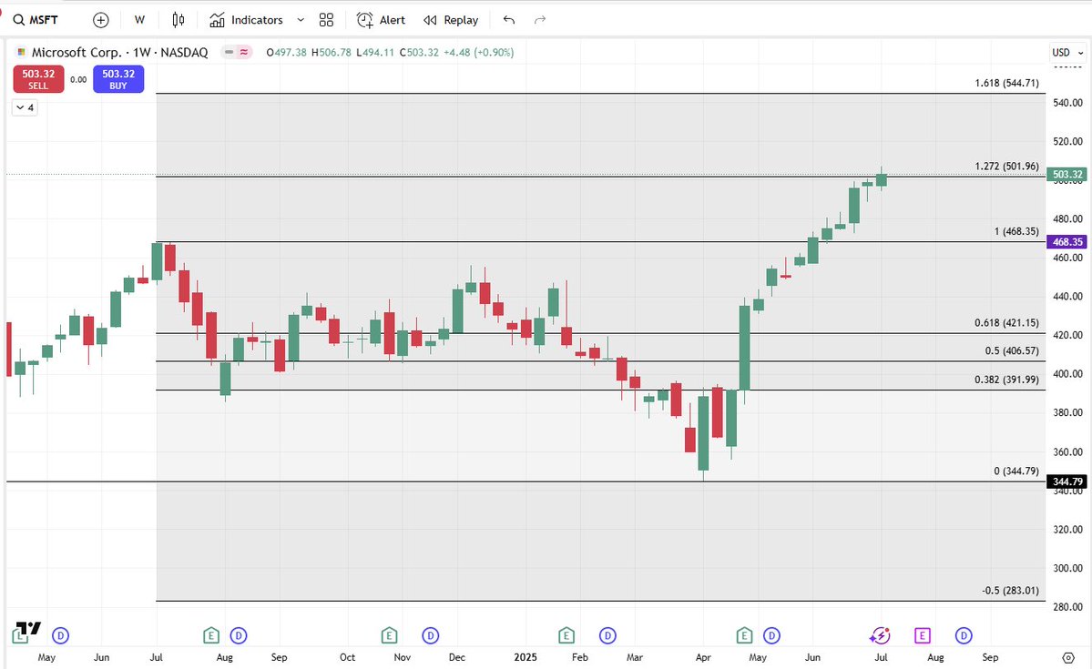
Task: Click the black 344.79 price axis tag
Action: [x=1067, y=481]
